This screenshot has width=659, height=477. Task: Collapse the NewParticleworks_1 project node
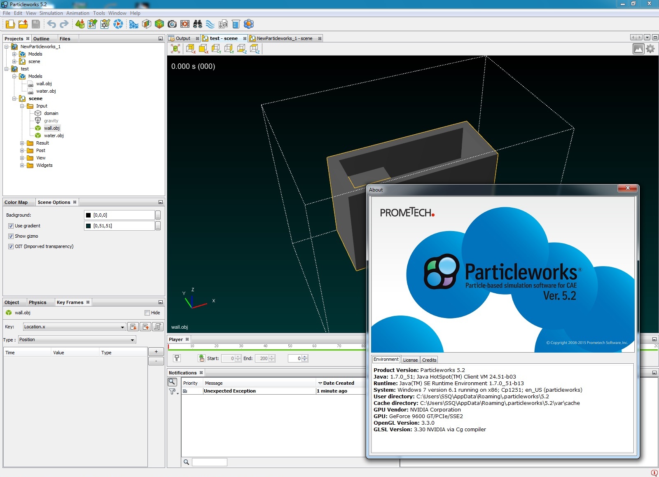(x=7, y=47)
